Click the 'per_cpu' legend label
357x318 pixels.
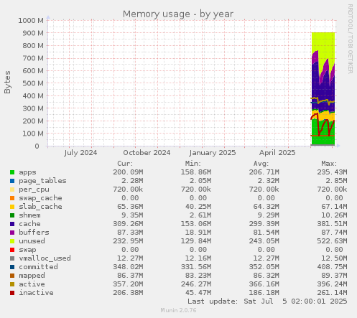34,190
